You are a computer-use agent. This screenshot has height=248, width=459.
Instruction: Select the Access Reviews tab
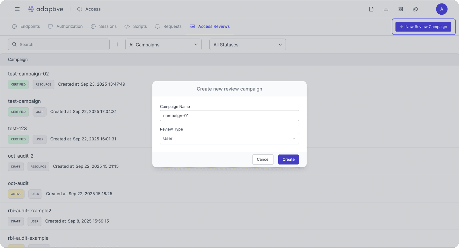click(210, 26)
